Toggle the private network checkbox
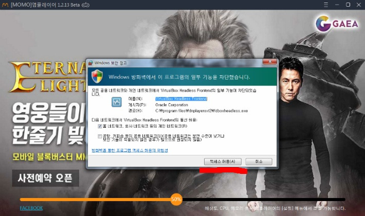The height and width of the screenshot is (216, 365). 100,126
